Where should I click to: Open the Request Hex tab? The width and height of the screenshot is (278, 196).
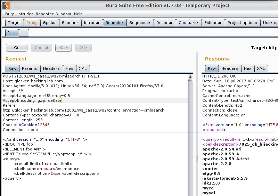click(x=69, y=68)
